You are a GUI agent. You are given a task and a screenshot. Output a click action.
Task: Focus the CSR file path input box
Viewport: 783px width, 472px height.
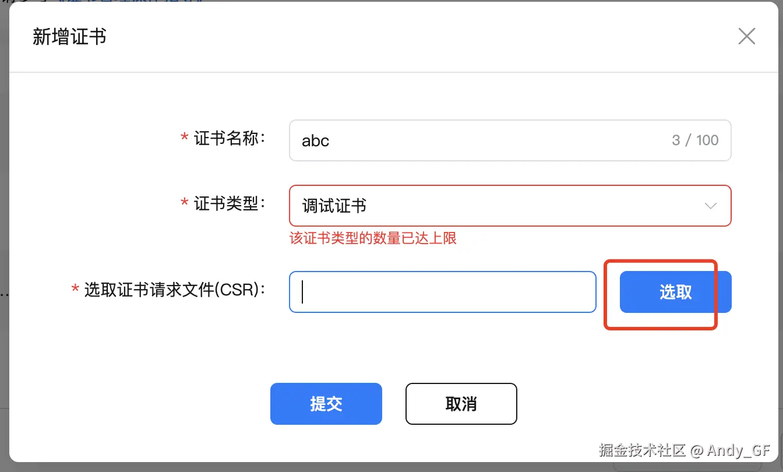click(443, 292)
